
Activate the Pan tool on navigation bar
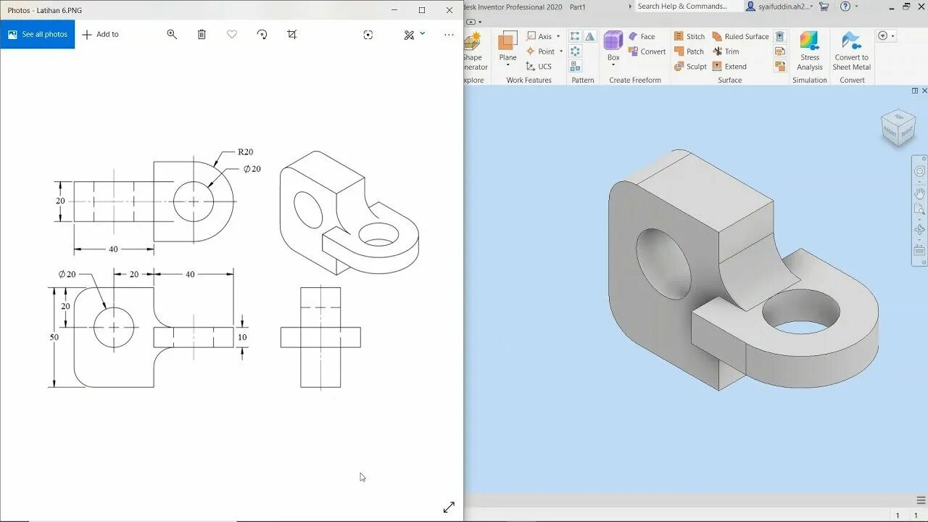pyautogui.click(x=919, y=192)
